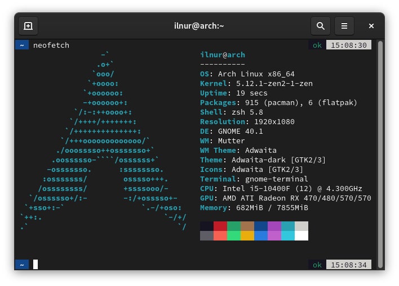Select the neofetch command text

click(51, 45)
